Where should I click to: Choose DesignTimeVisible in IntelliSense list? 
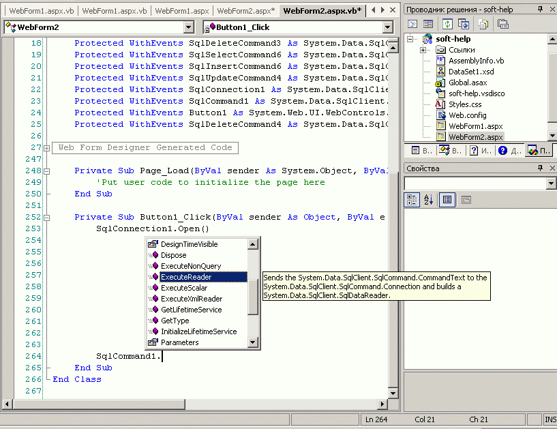[x=197, y=244]
